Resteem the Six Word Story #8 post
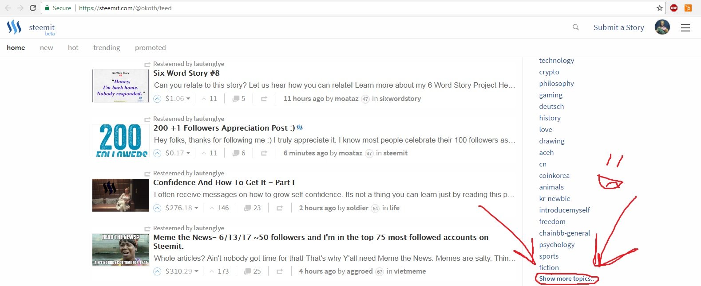This screenshot has width=701, height=286. 264,99
